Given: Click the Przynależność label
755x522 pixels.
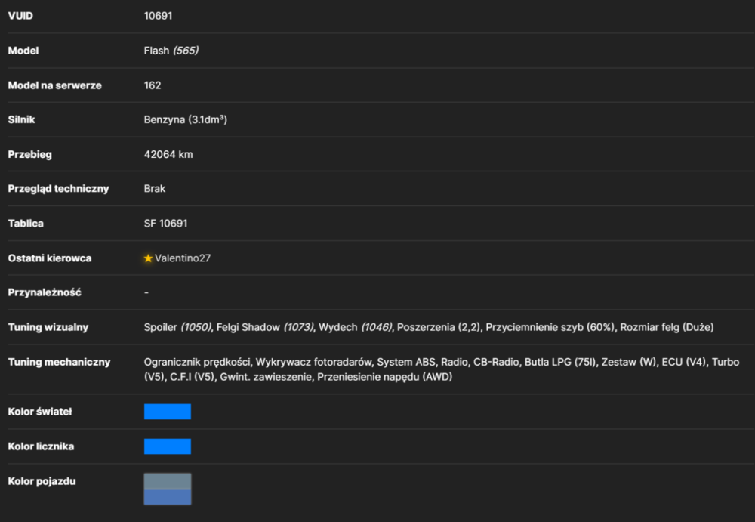Looking at the screenshot, I should [45, 292].
